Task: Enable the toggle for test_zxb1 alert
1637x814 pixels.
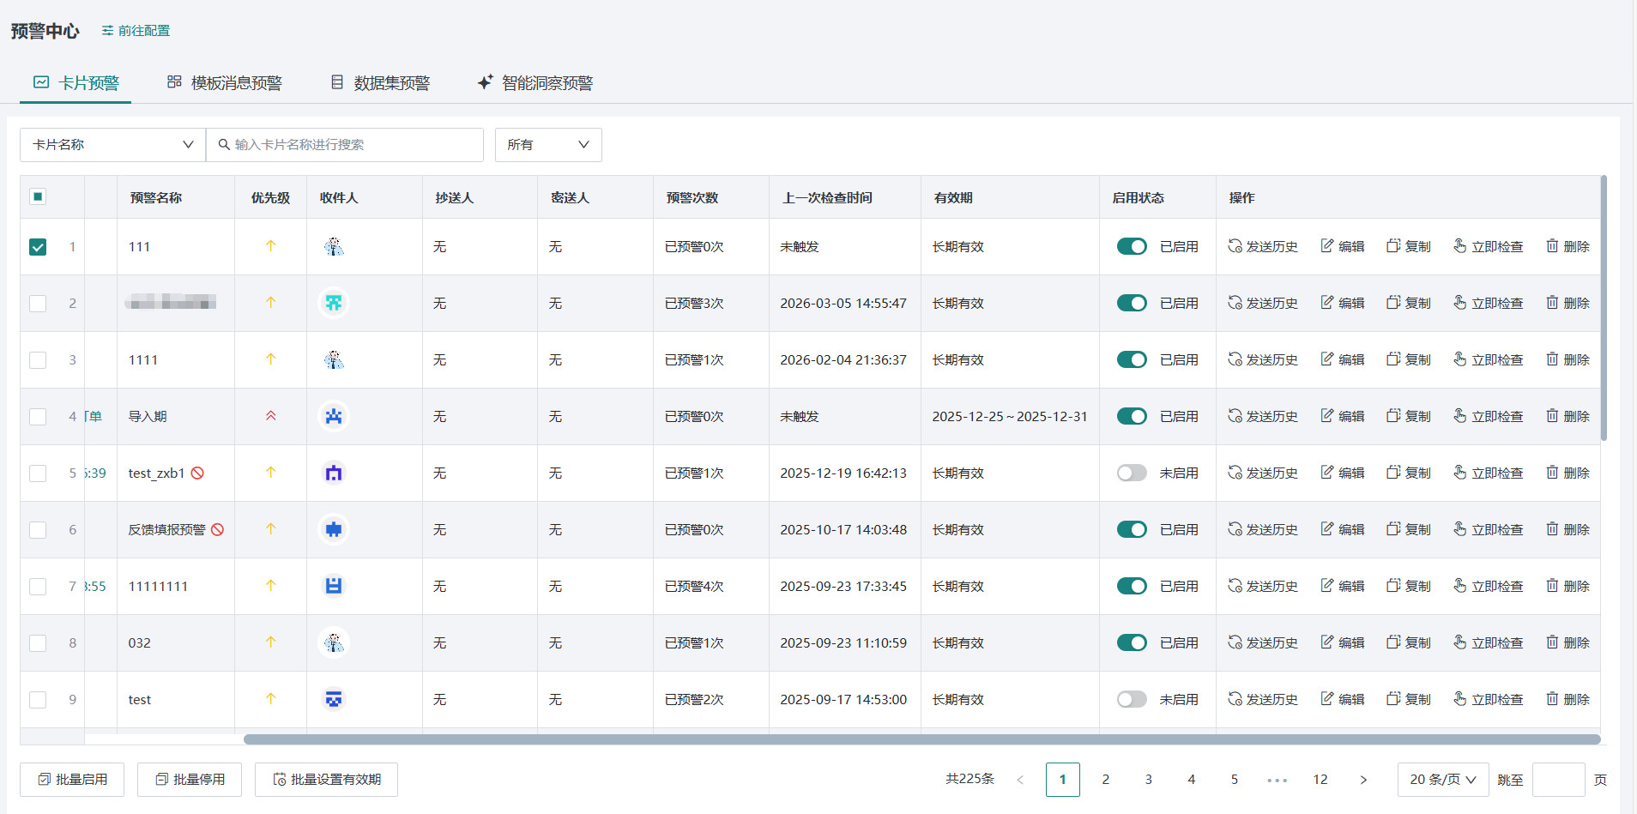Action: [x=1131, y=473]
